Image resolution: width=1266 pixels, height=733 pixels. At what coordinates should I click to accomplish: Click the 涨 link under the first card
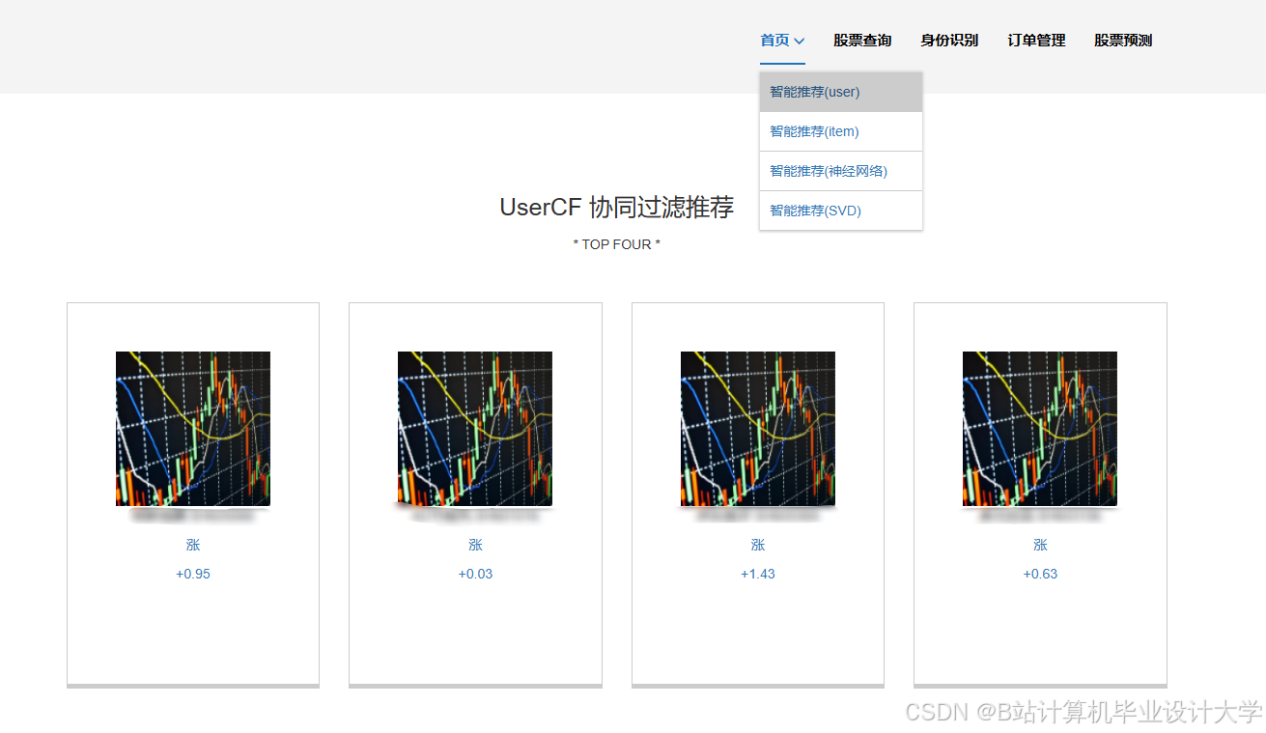[x=192, y=545]
